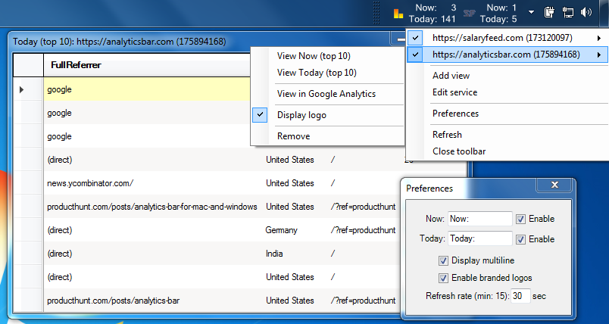
Task: Click the Today: 5 counter in toolbar
Action: 498,19
